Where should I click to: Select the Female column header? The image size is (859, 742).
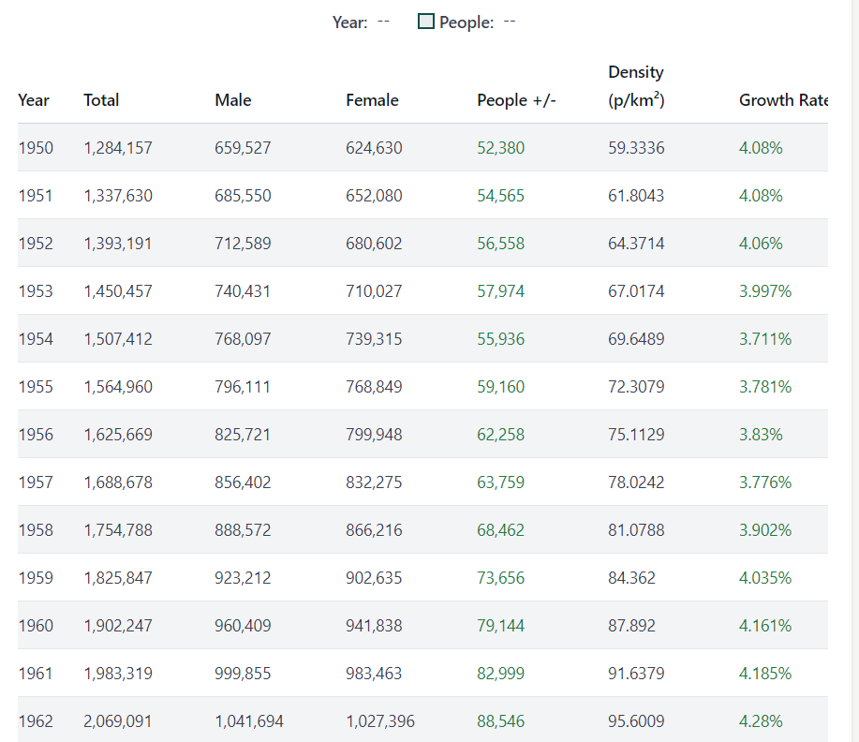372,100
